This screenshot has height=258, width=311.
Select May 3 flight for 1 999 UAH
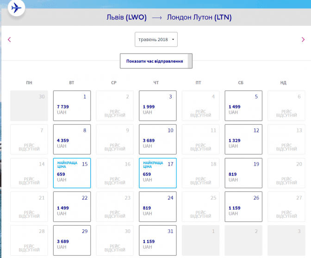[x=157, y=106]
